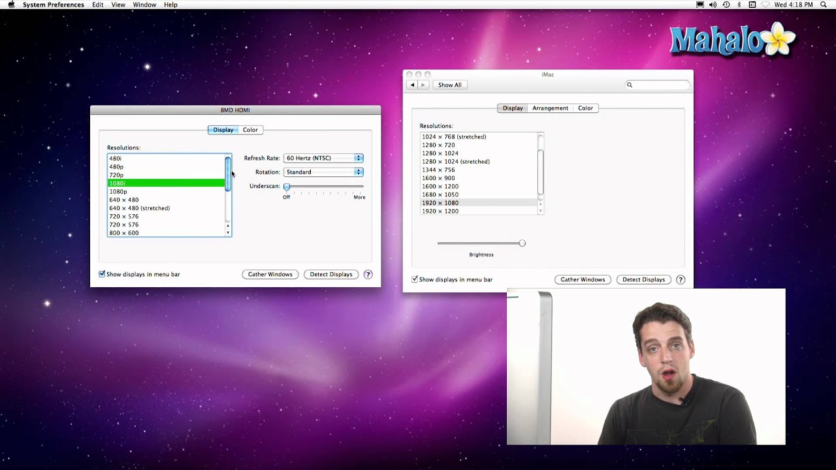Image resolution: width=836 pixels, height=470 pixels.
Task: Select 1280 × 720 in iMac list
Action: pyautogui.click(x=479, y=145)
